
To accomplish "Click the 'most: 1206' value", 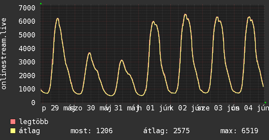I will (91, 131).
